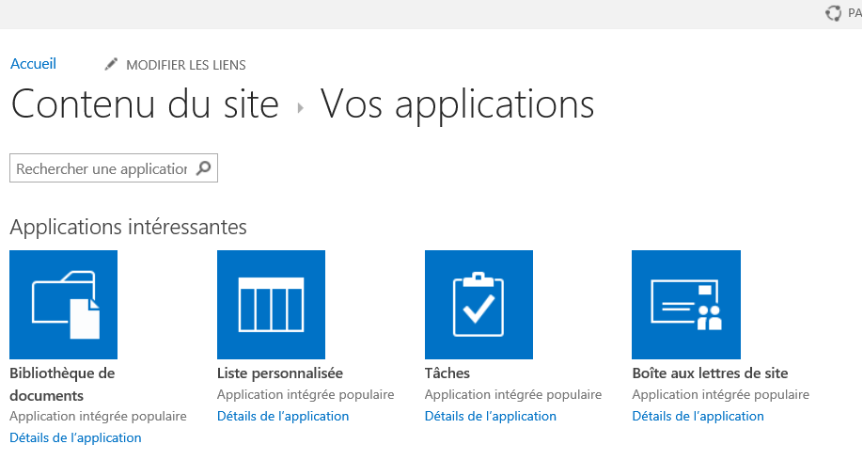Screen dimensions: 863x476
Task: View Détails de l'application for Boîte aux lettres
Action: click(x=698, y=416)
